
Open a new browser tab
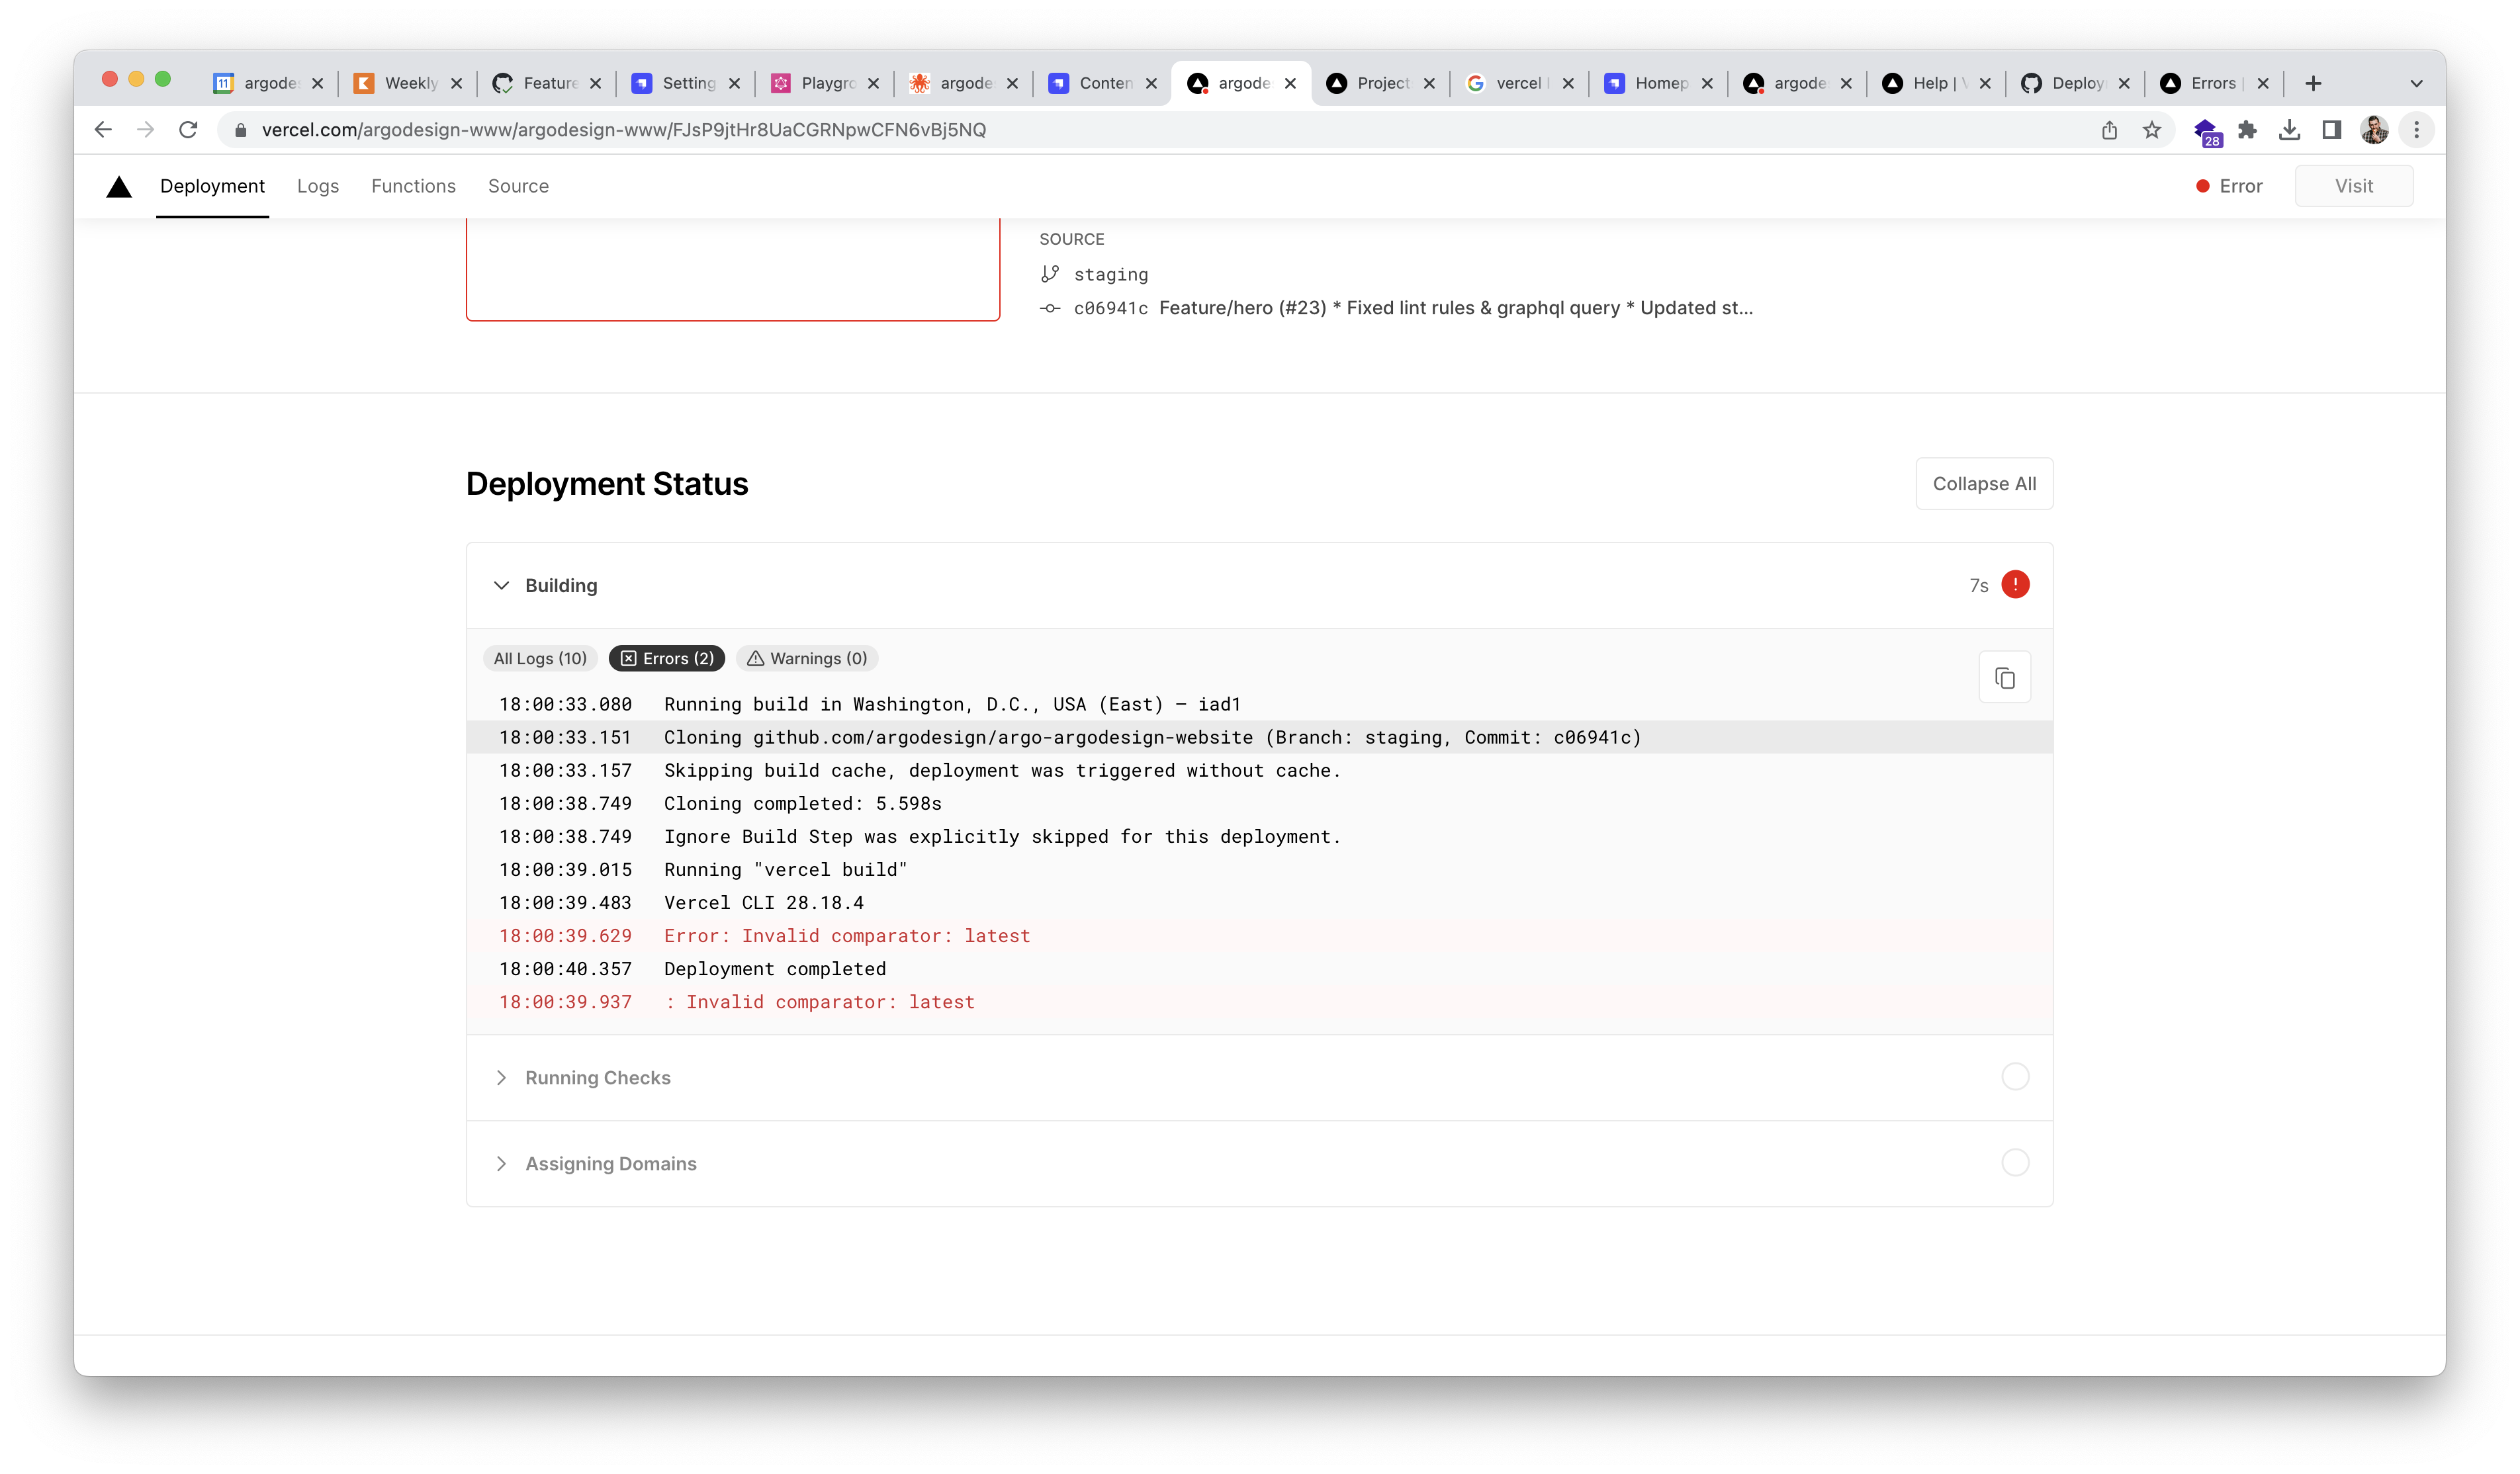pos(2312,83)
